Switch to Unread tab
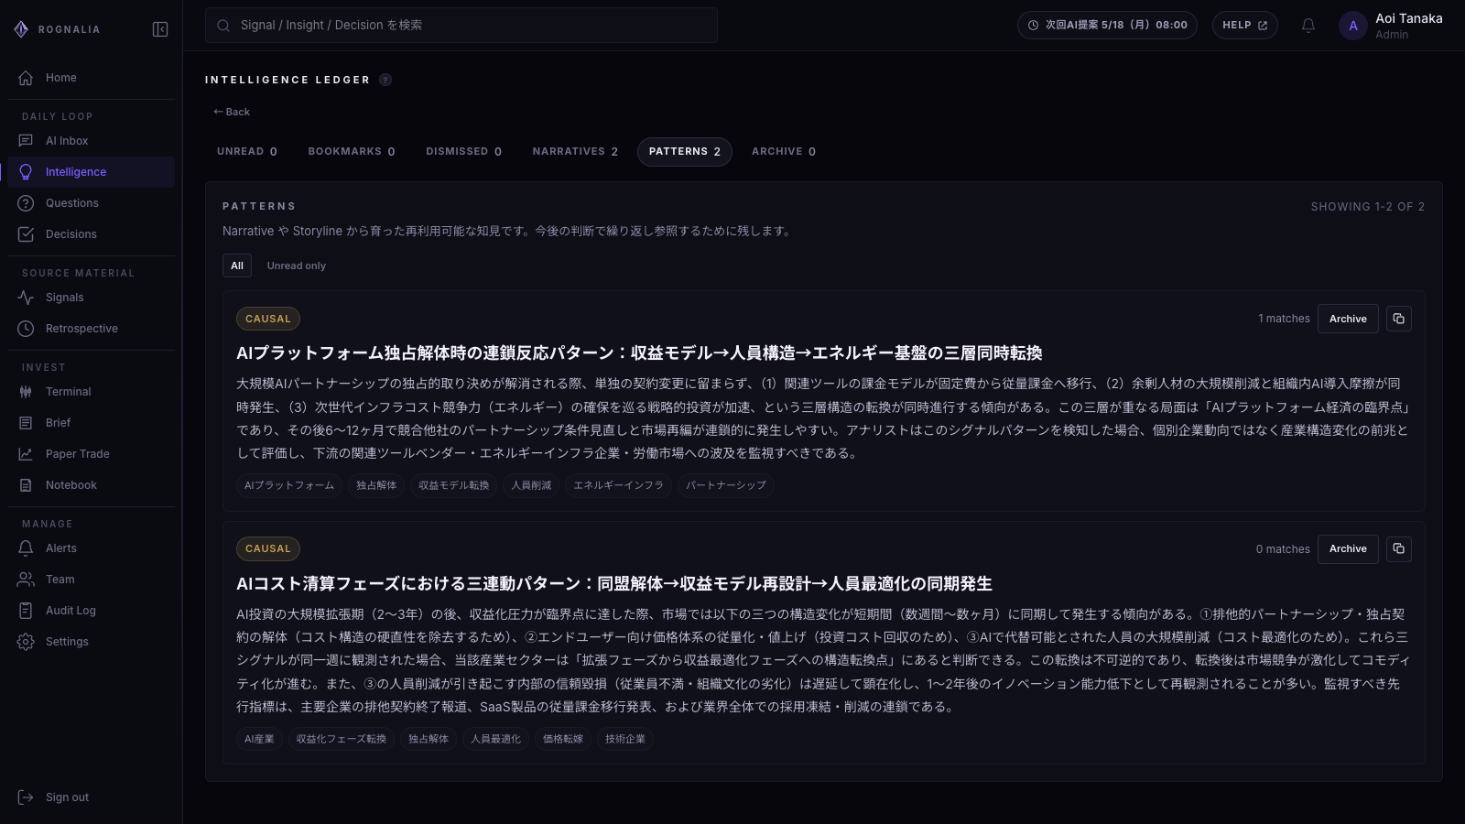The height and width of the screenshot is (824, 1465). pos(247,152)
